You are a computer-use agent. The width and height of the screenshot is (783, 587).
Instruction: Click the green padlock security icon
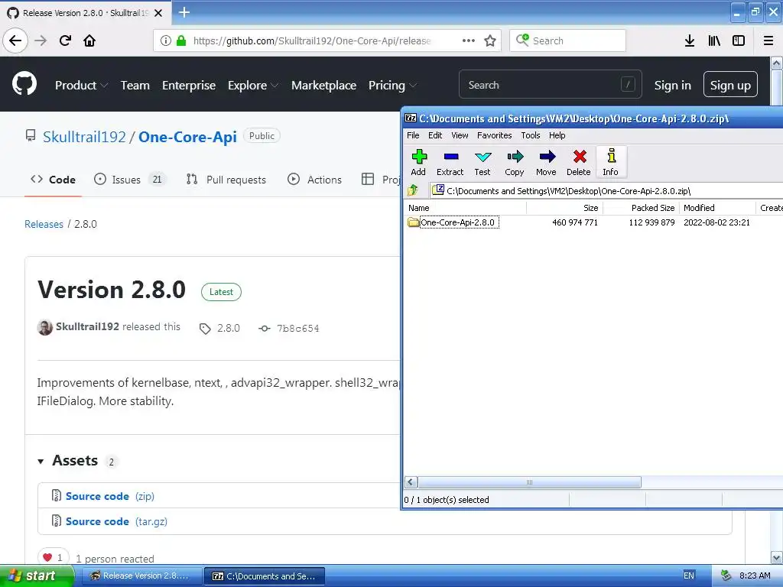click(181, 41)
